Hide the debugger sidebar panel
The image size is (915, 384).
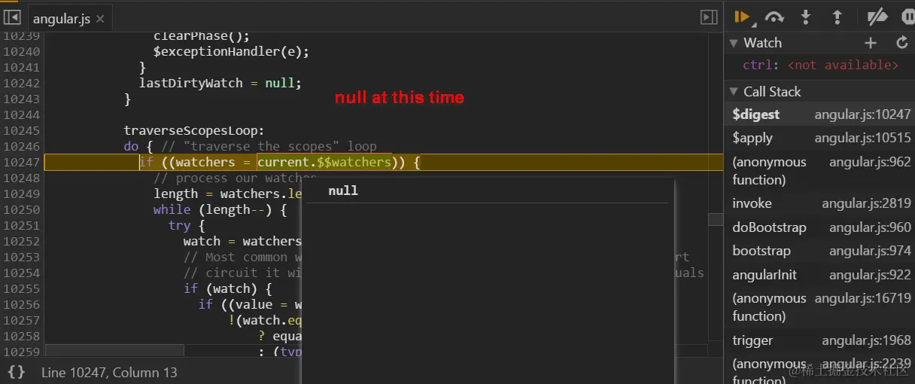708,17
